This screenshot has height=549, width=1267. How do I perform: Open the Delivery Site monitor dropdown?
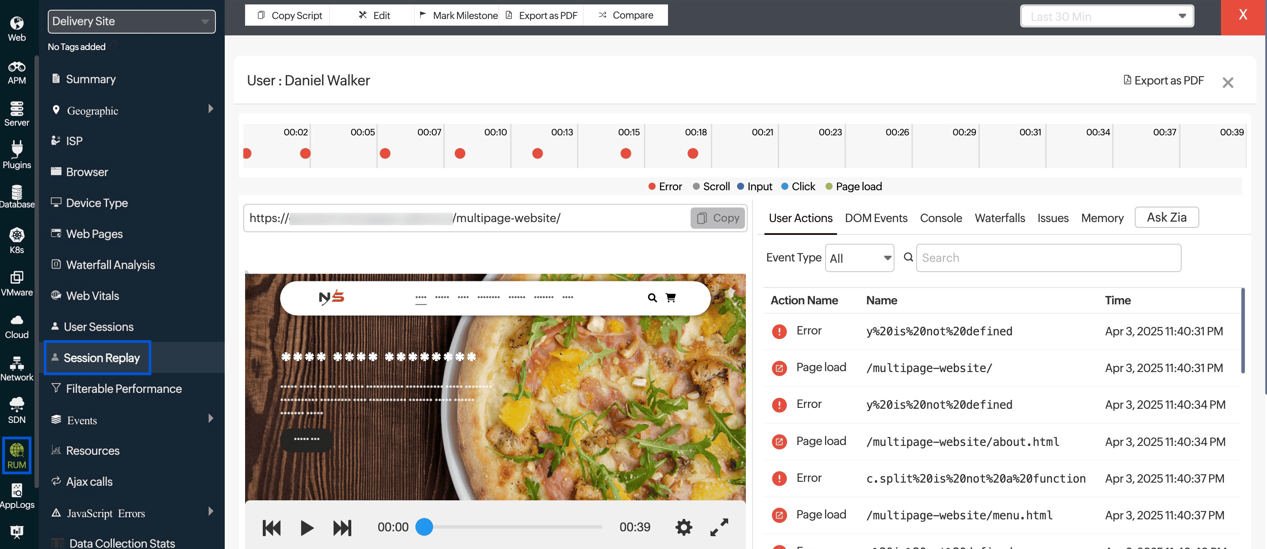pyautogui.click(x=131, y=21)
